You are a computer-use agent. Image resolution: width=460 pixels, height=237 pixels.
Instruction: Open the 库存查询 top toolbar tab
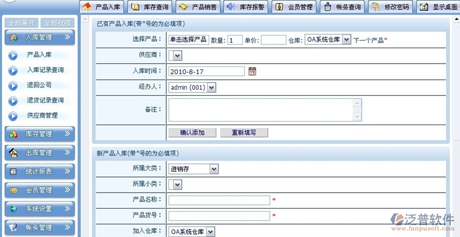click(150, 7)
